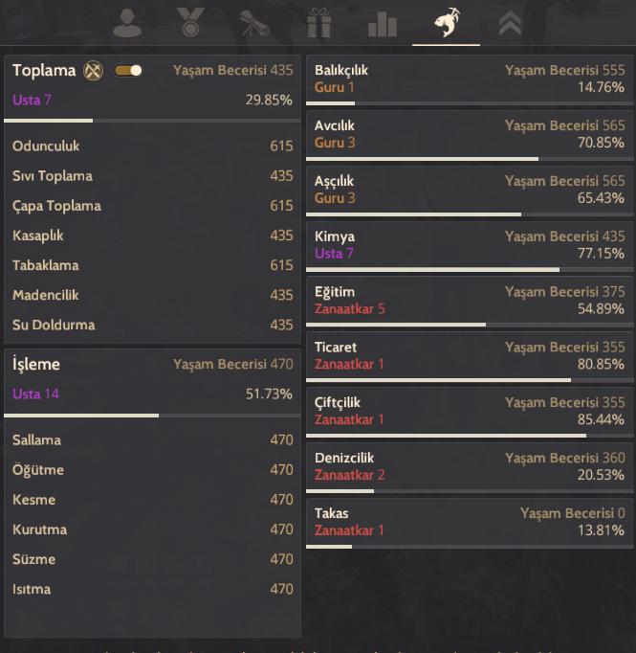636x653 pixels.
Task: Select the Avcılık skill row
Action: pos(469,135)
